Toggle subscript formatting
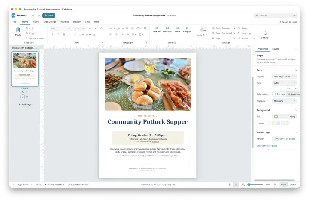 pos(69,35)
